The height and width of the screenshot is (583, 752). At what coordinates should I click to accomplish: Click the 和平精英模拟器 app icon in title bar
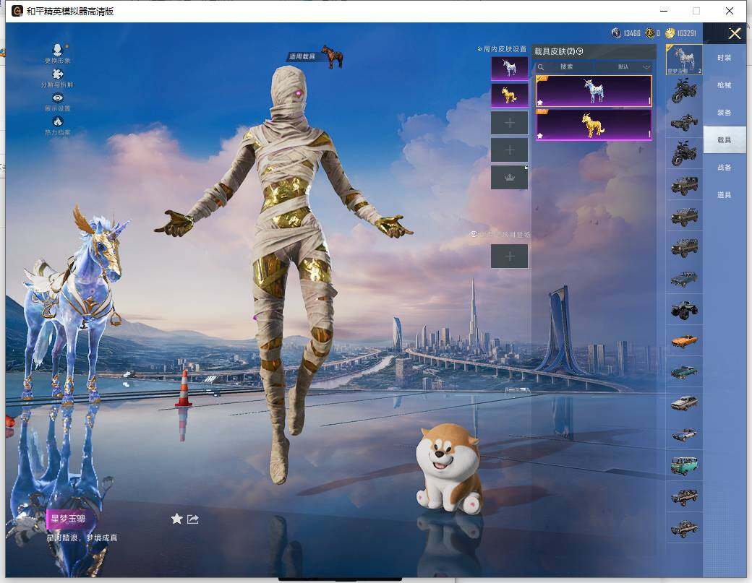pyautogui.click(x=17, y=11)
